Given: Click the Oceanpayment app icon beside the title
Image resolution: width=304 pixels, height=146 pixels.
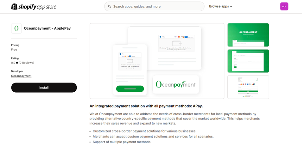Looking at the screenshot, I should pyautogui.click(x=16, y=28).
